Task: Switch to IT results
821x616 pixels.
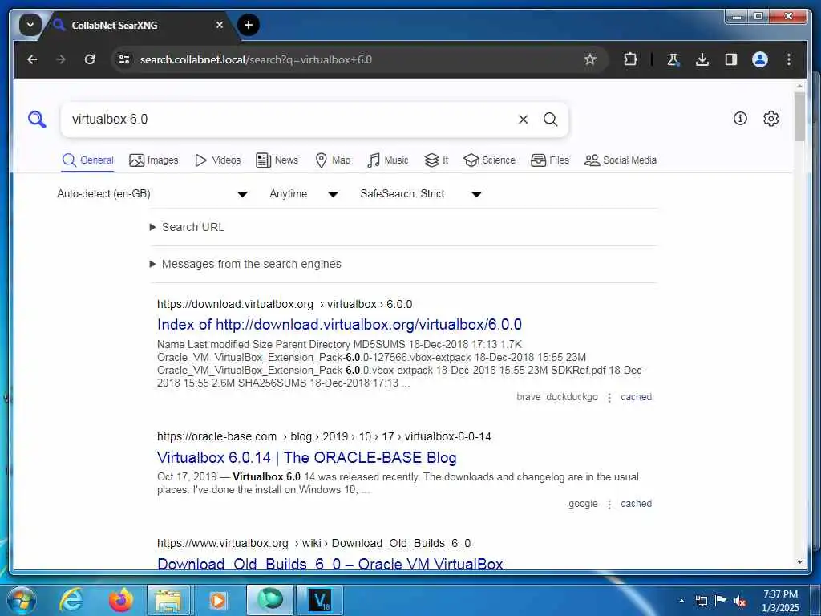Action: (437, 160)
